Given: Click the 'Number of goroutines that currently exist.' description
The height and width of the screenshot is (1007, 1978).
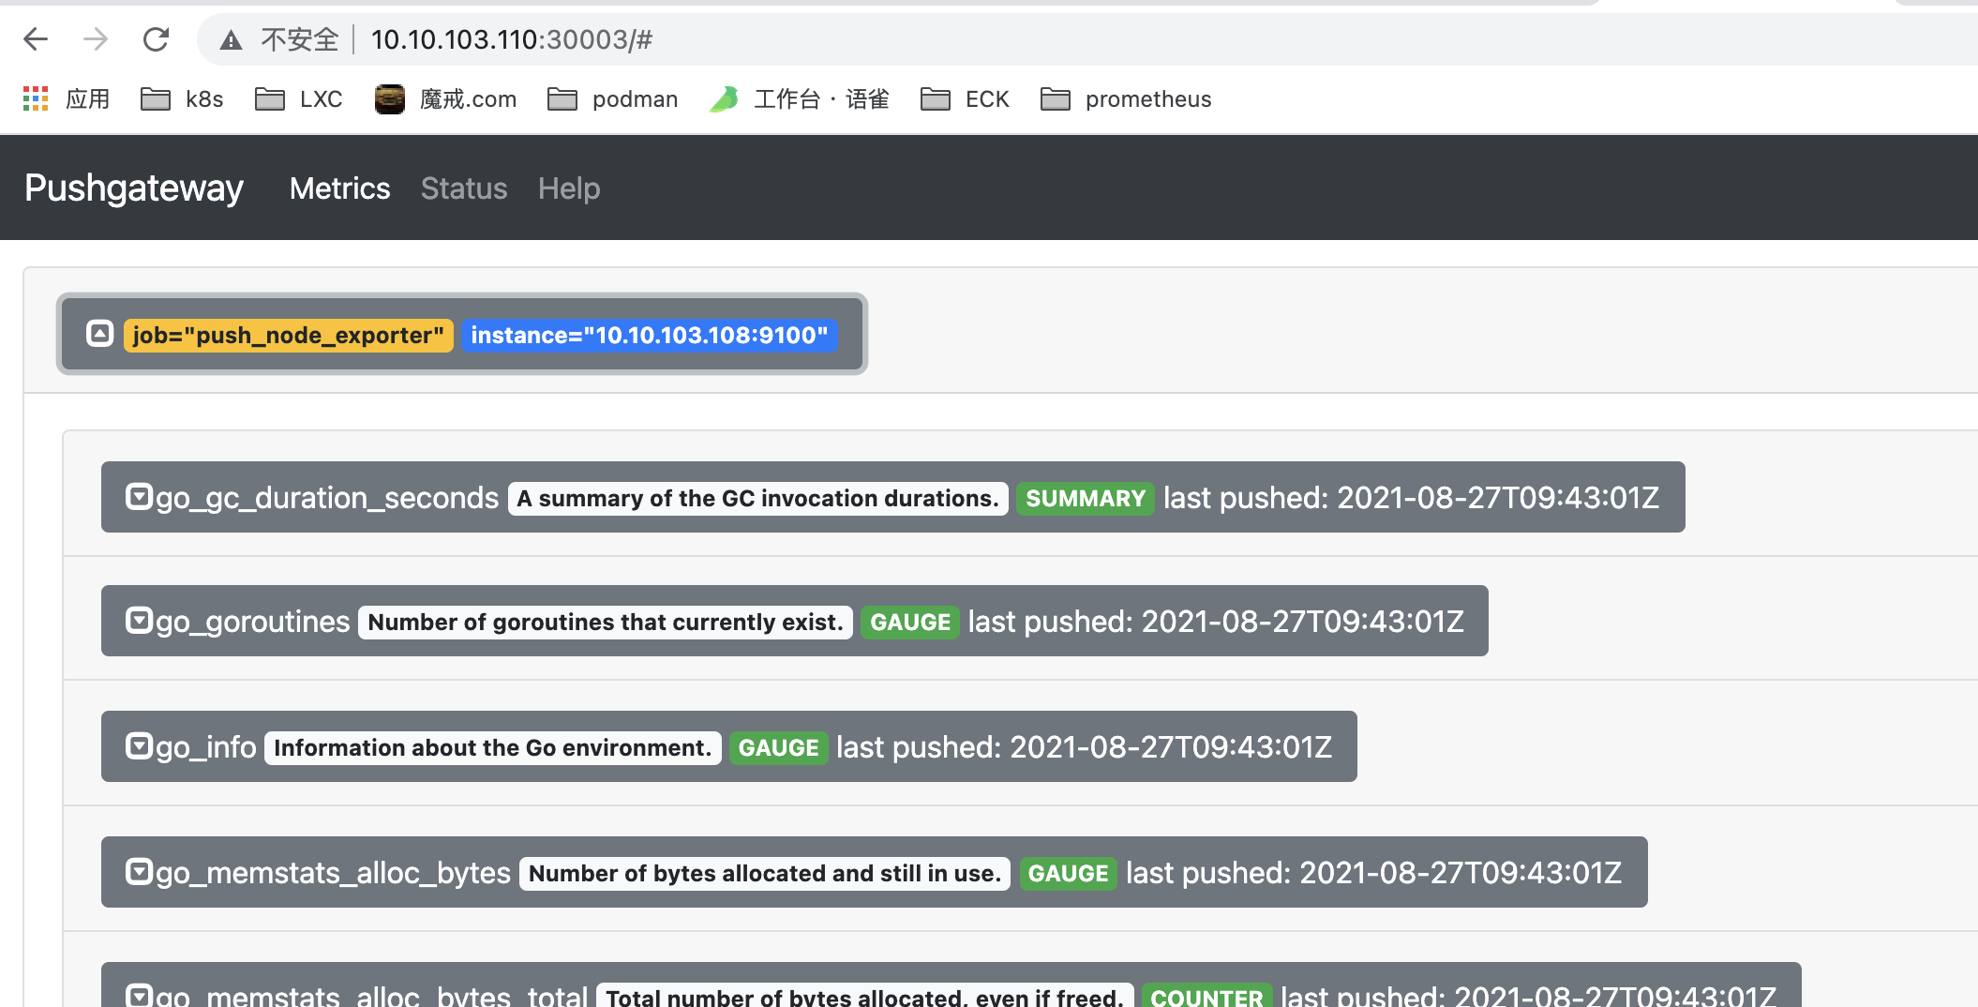Looking at the screenshot, I should tap(606, 622).
